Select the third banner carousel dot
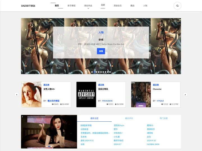 click(x=97, y=72)
